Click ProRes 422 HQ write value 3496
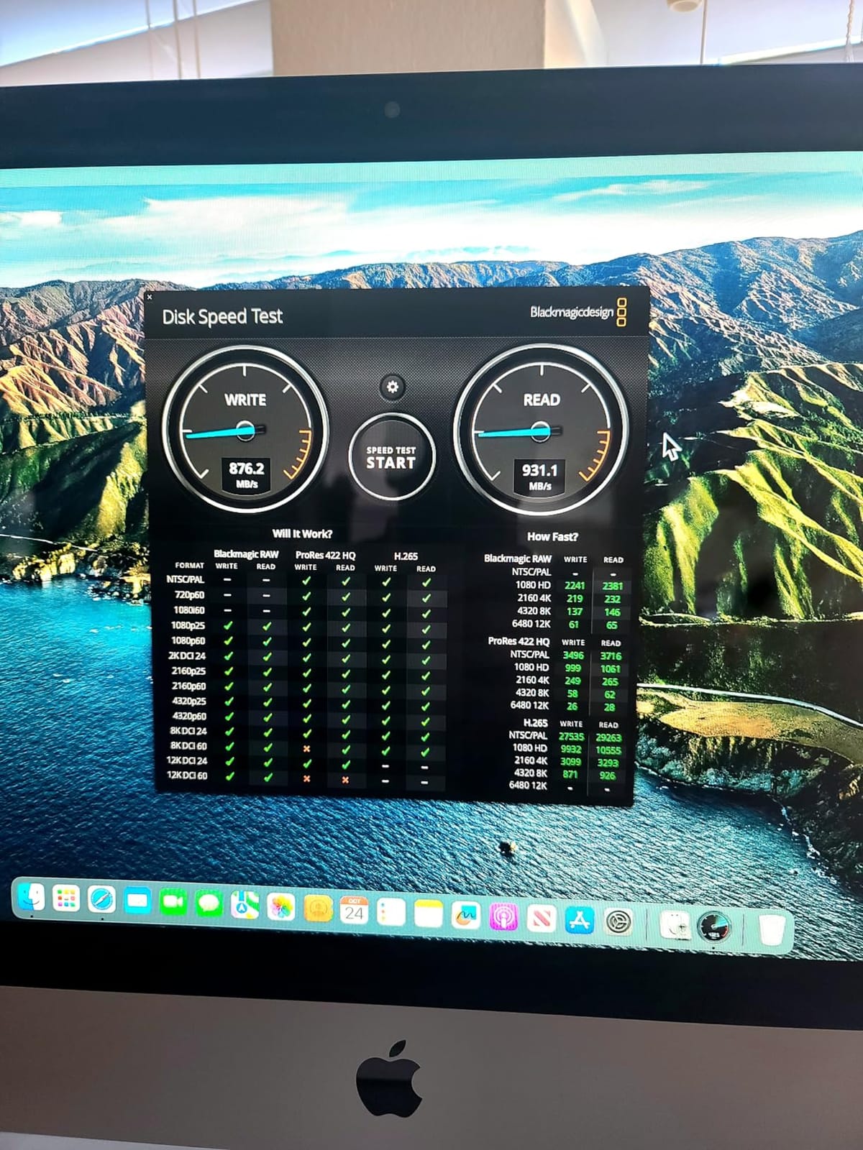Screen dimensions: 863x1150 point(573,655)
